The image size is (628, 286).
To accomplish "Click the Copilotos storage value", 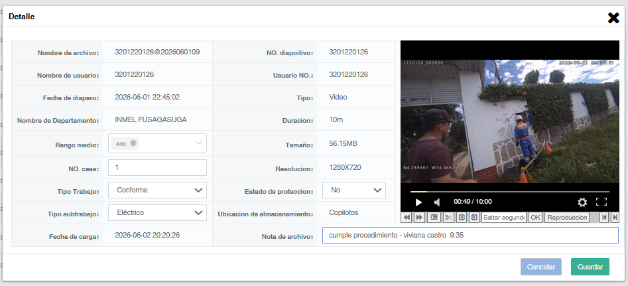I will [344, 212].
